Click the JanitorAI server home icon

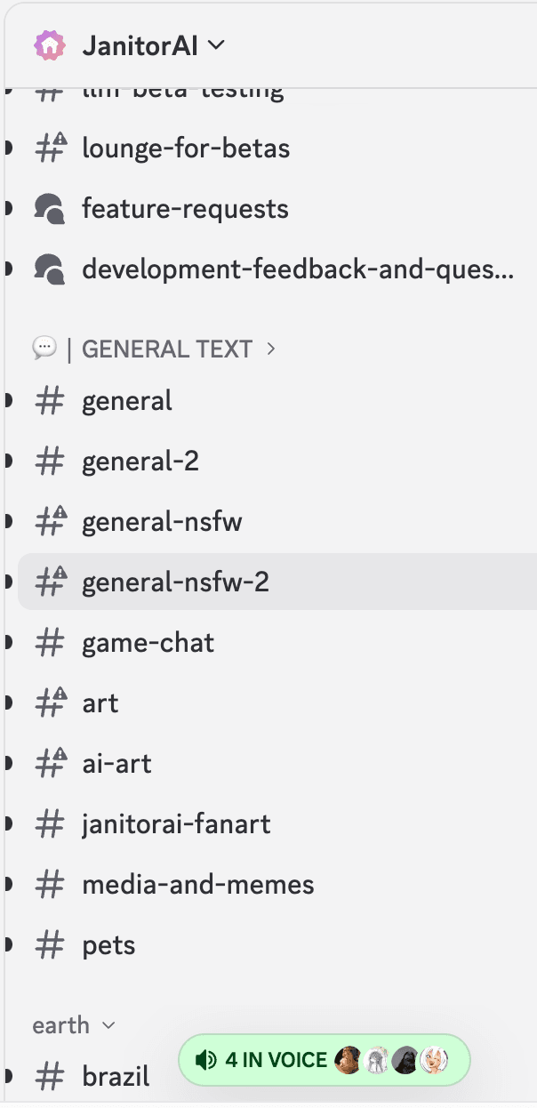point(50,45)
